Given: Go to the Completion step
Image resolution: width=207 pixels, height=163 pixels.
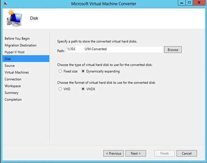Looking at the screenshot, I should pyautogui.click(x=13, y=99).
